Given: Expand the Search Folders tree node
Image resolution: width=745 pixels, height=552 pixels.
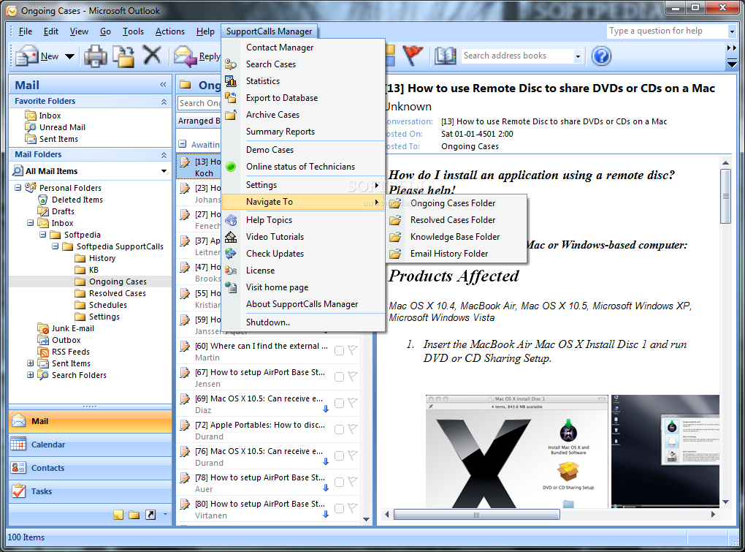Looking at the screenshot, I should [x=31, y=375].
